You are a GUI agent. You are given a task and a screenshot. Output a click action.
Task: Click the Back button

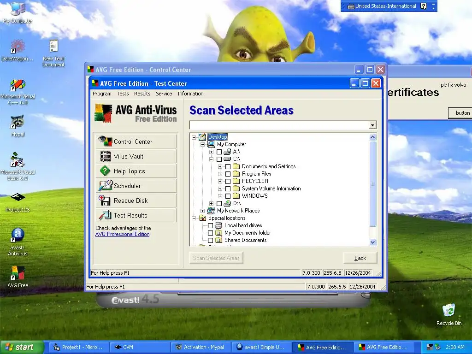(x=360, y=258)
